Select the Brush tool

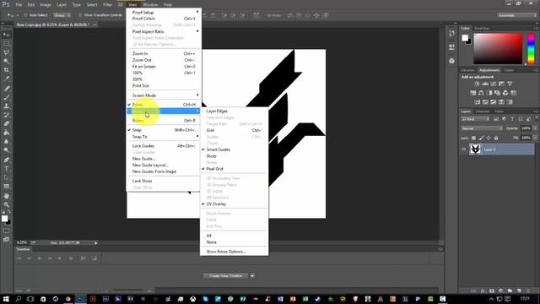7,97
